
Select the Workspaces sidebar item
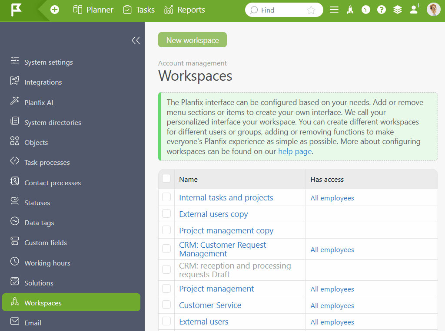71,302
